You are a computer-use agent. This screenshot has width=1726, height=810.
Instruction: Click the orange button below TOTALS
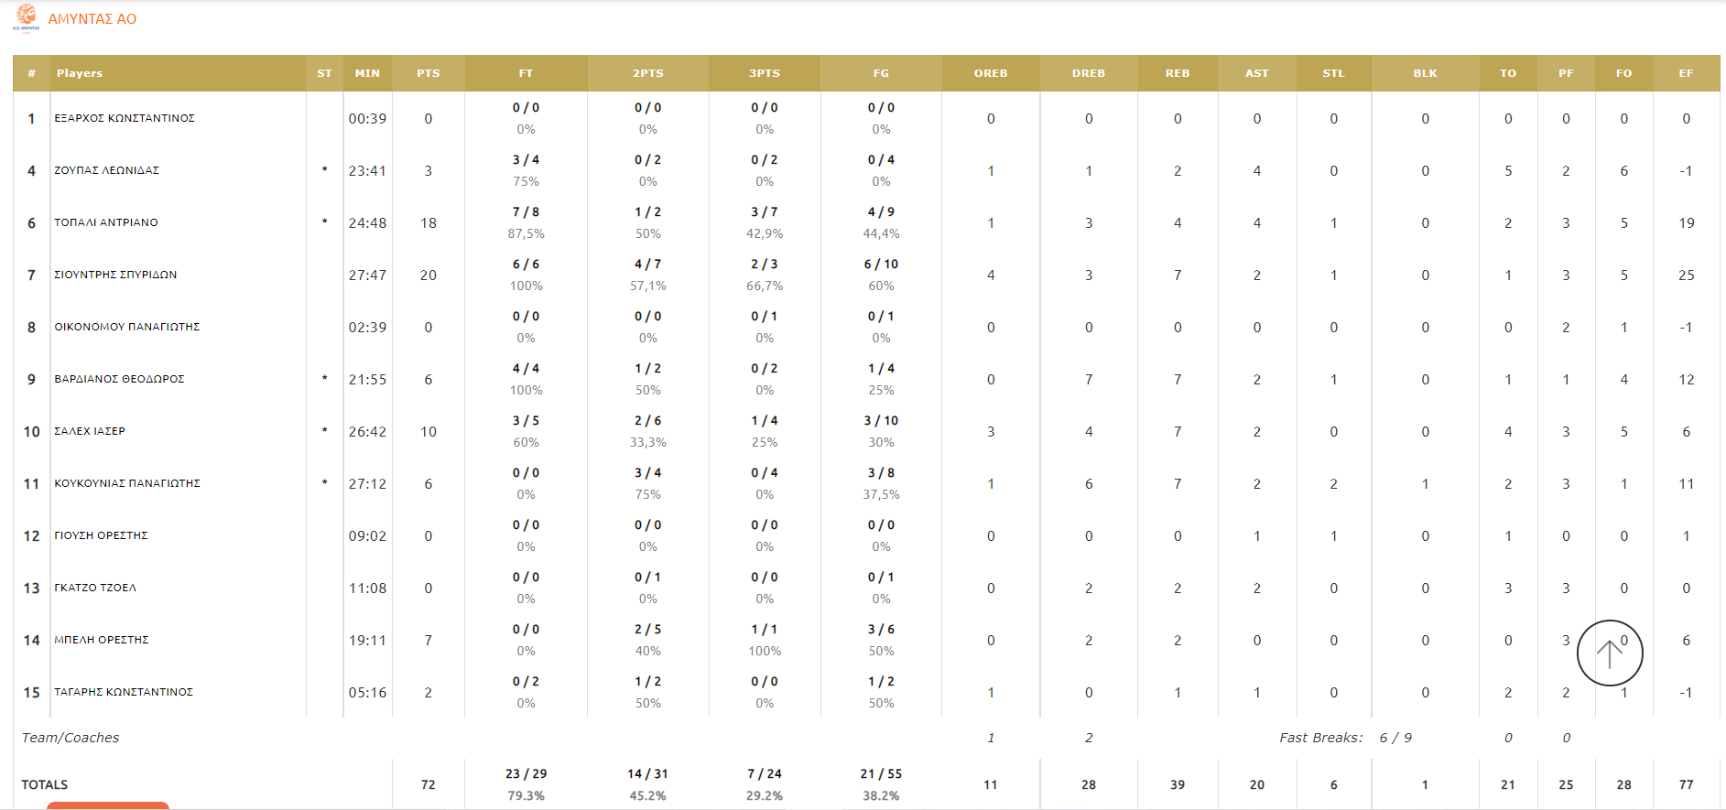108,805
